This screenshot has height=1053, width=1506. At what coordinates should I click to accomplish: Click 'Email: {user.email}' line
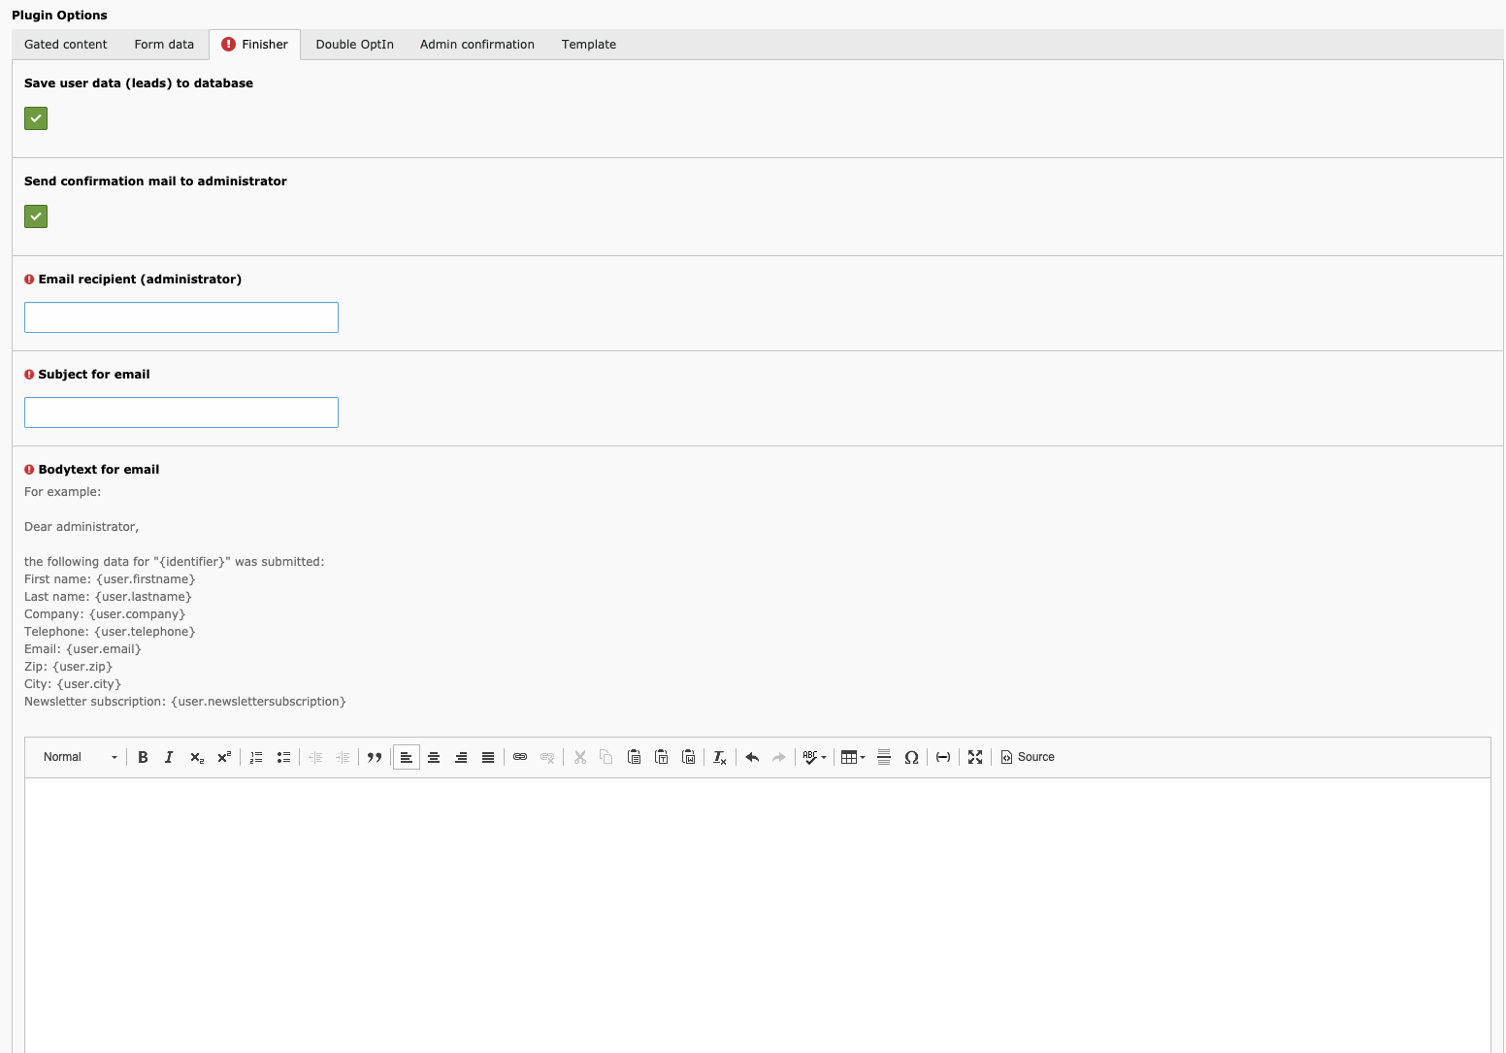82,649
